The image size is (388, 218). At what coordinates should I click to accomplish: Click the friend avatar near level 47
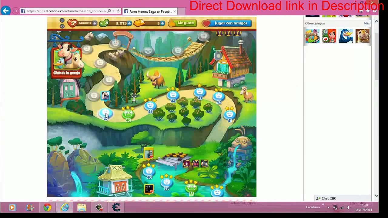point(105,96)
